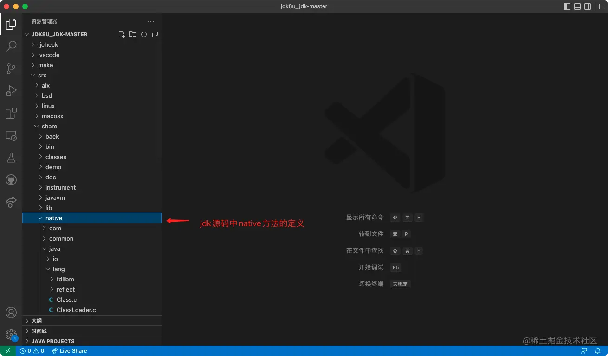Image resolution: width=608 pixels, height=356 pixels.
Task: Expand the .jcheck folder
Action: (92, 44)
